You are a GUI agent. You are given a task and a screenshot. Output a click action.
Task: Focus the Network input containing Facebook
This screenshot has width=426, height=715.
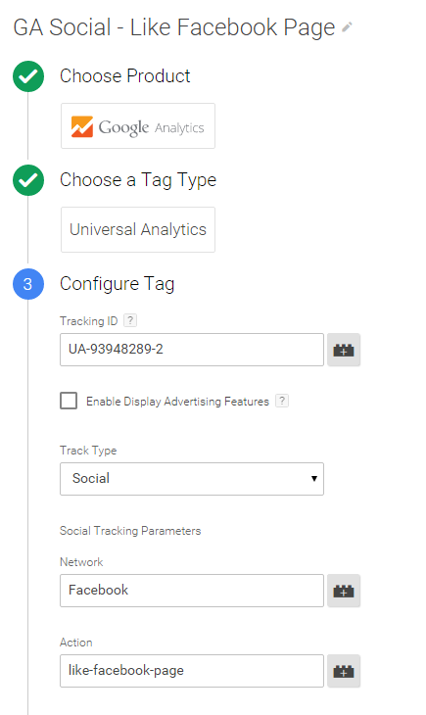pyautogui.click(x=192, y=591)
